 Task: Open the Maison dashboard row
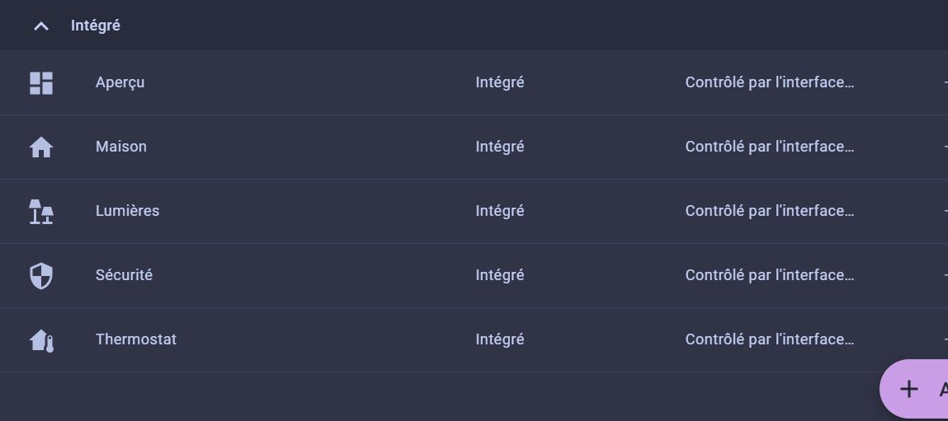(121, 147)
